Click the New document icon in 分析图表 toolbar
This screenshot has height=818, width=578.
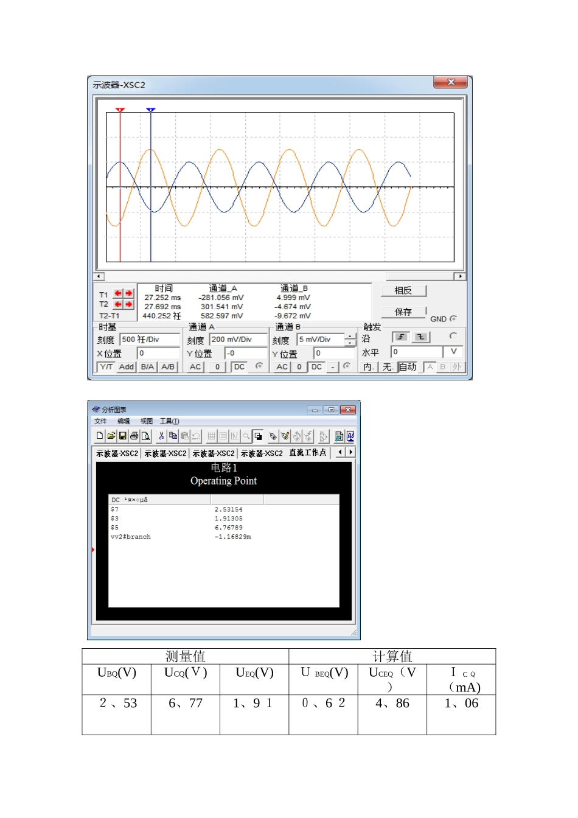(100, 436)
